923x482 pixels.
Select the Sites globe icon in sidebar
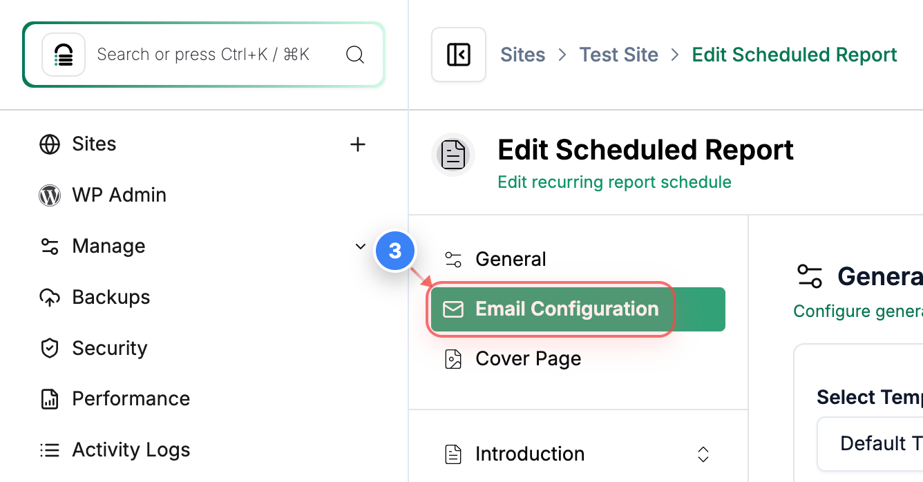coord(49,144)
